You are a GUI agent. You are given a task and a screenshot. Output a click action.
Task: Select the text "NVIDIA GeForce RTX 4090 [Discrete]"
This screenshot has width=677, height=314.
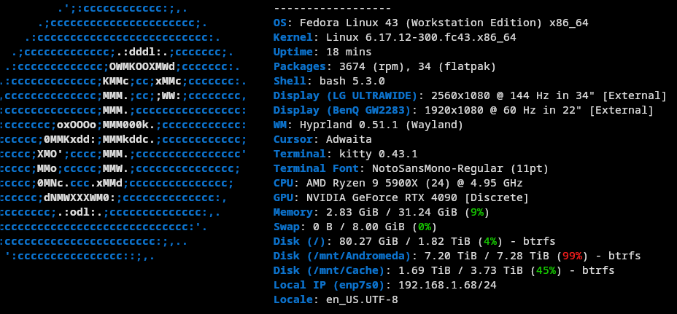click(x=417, y=198)
